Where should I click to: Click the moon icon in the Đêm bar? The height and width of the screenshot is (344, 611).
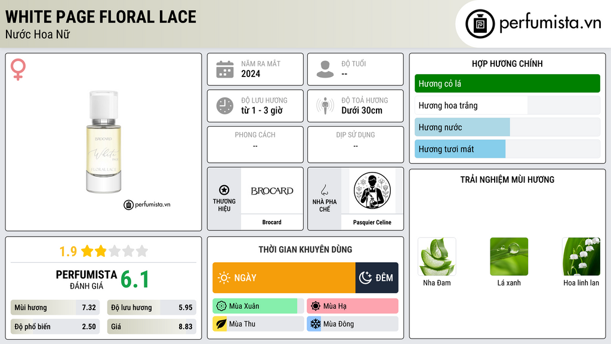pyautogui.click(x=365, y=278)
